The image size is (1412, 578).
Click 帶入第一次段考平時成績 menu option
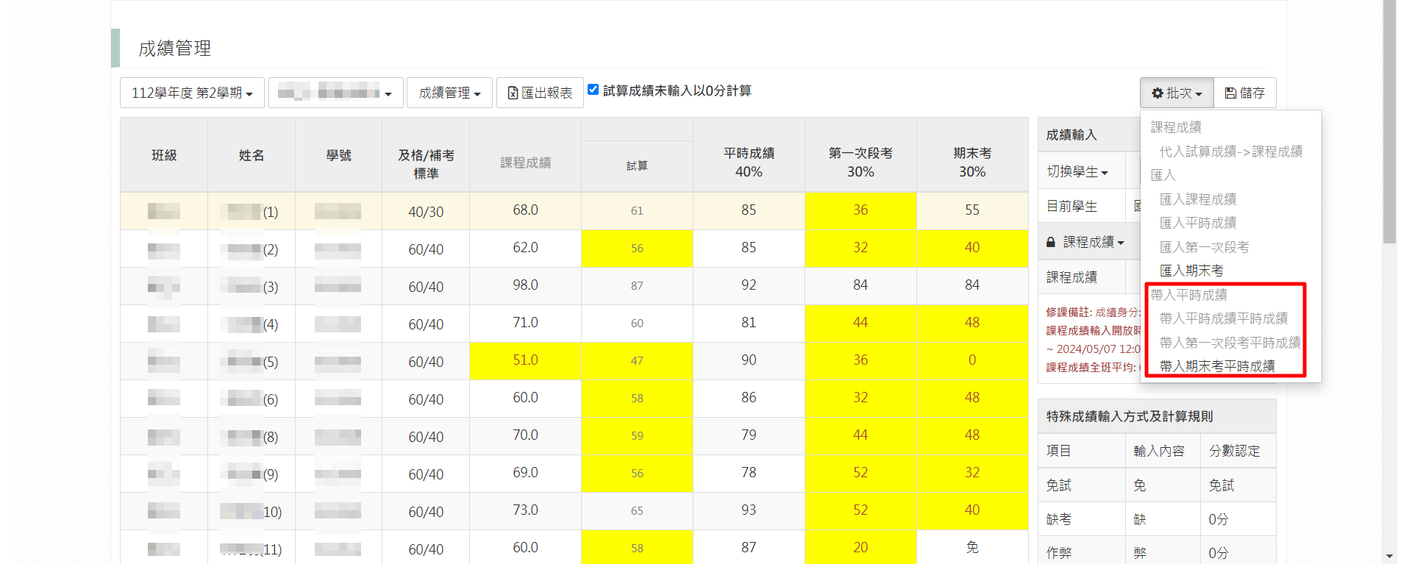(1230, 343)
